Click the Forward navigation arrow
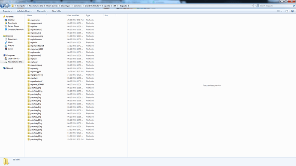The image size is (296, 166). 6,6
